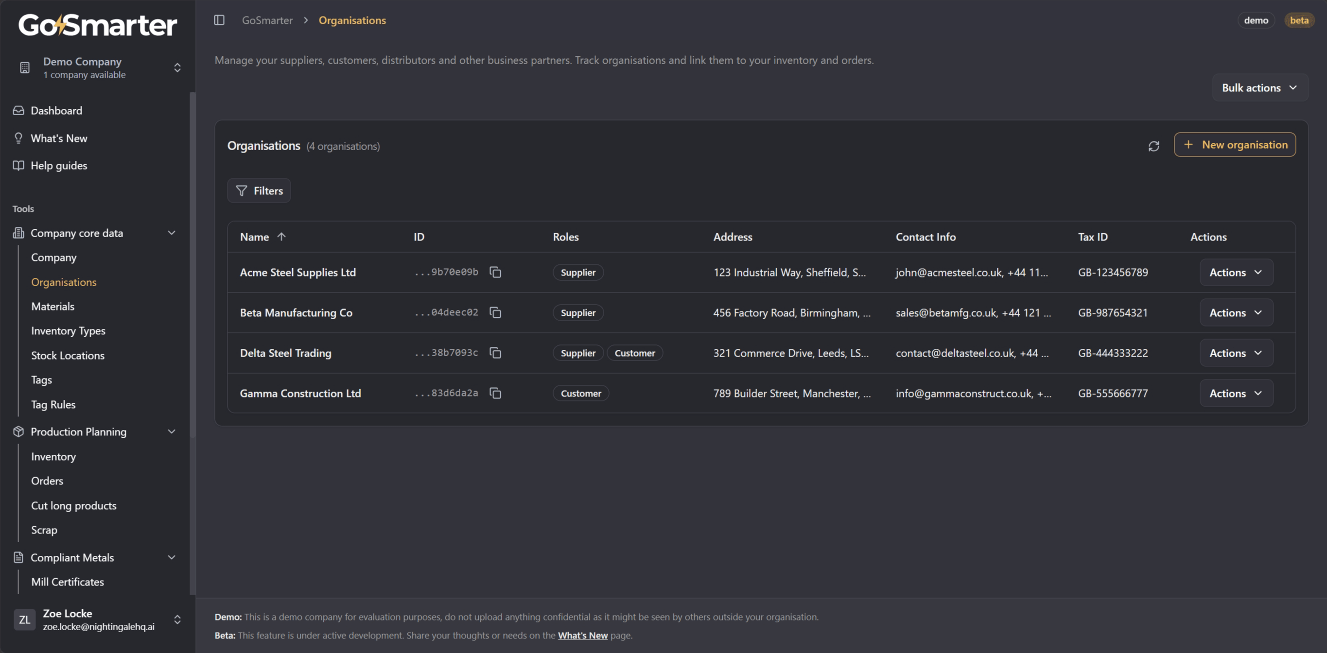Click Tax ID GB-123456789
Image resolution: width=1327 pixels, height=653 pixels.
click(x=1113, y=272)
